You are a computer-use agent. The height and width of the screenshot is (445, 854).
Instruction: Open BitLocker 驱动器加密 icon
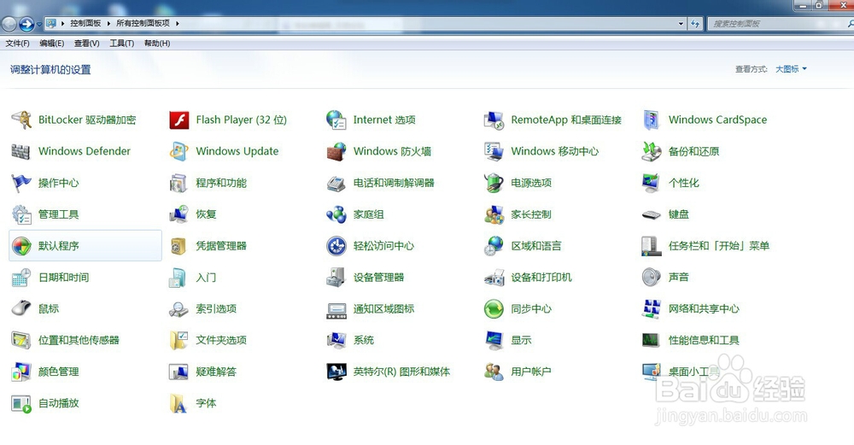pyautogui.click(x=21, y=120)
